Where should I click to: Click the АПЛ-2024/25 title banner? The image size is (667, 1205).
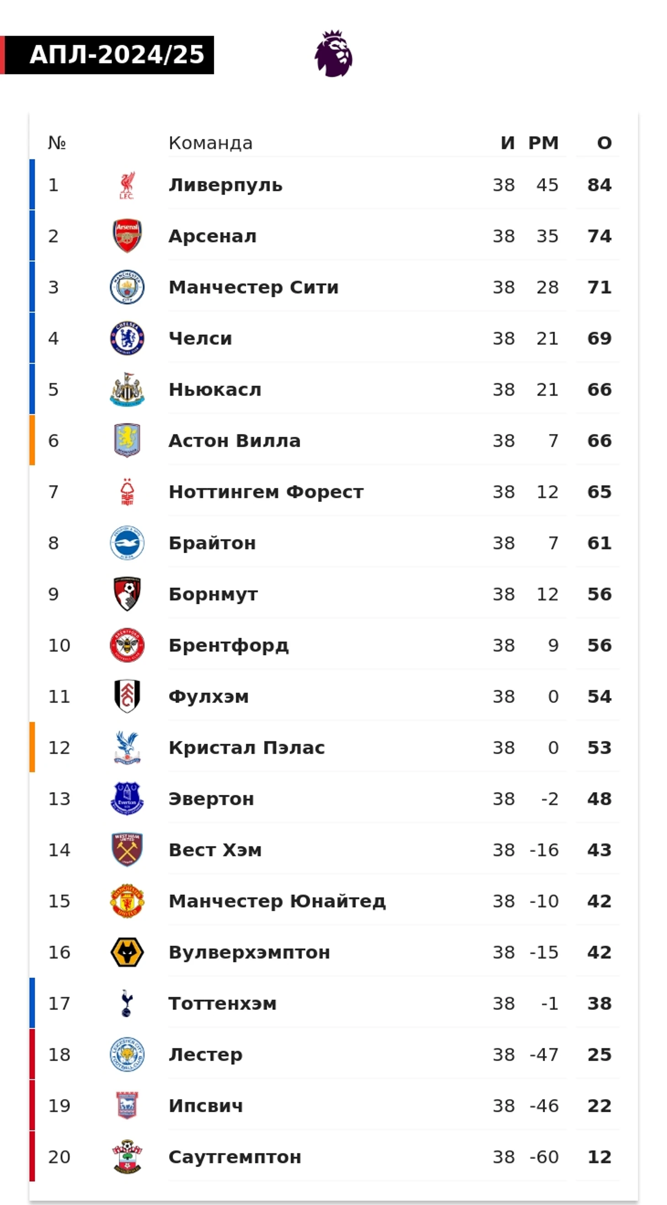[107, 55]
